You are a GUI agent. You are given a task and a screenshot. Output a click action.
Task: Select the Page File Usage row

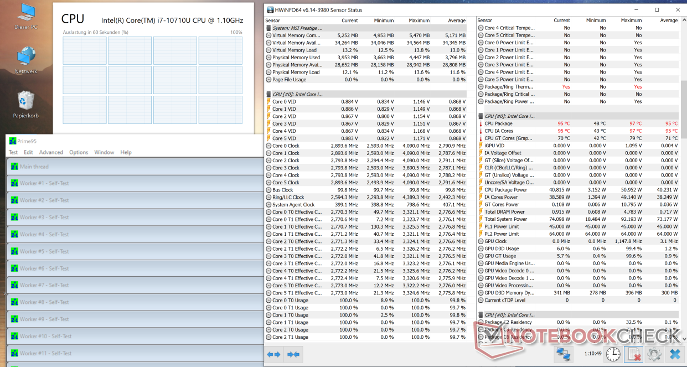(x=366, y=80)
